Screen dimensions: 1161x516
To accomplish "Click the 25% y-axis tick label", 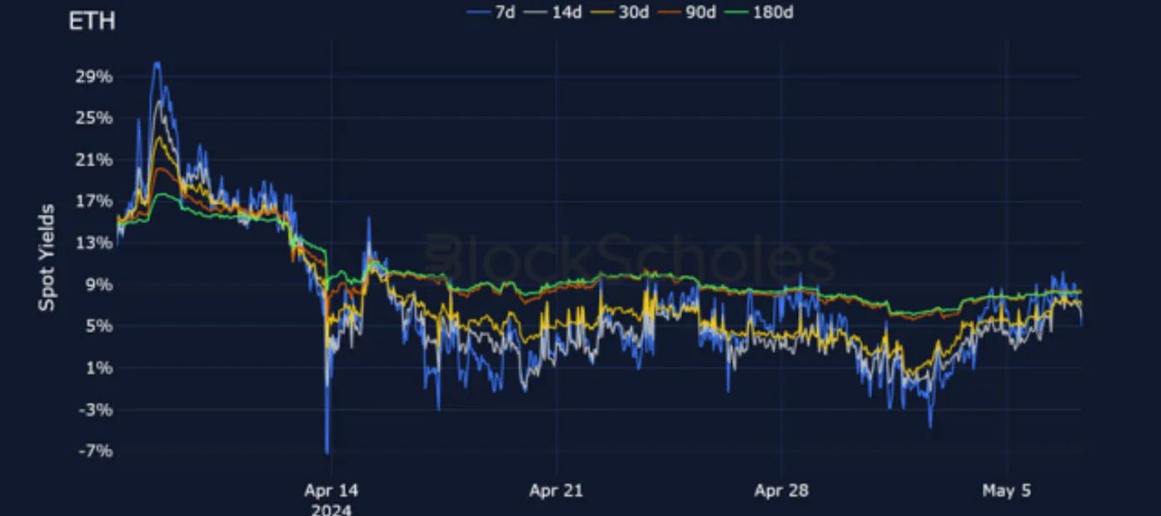I will [x=94, y=118].
